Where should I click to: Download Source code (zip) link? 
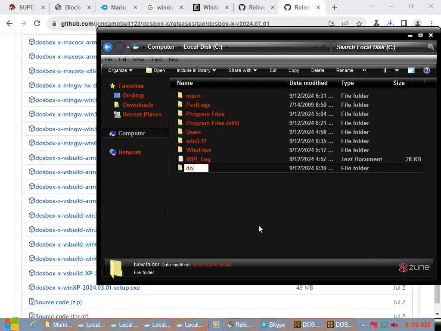[x=59, y=302]
